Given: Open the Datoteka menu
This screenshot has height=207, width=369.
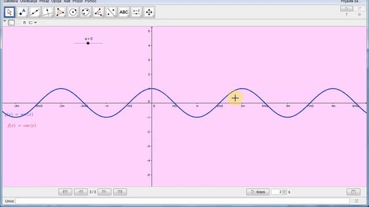Looking at the screenshot, I should click(10, 1).
